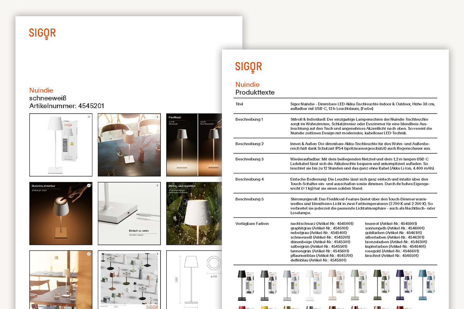The height and width of the screenshot is (309, 464).
Task: Click 'kirschrot (Artikel-Nr.: 4546501)' entry
Action: tap(392, 256)
